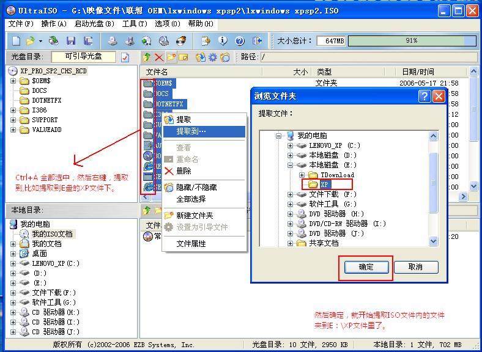Choose 全部选择 in the context menu
The width and height of the screenshot is (482, 352).
coord(204,199)
